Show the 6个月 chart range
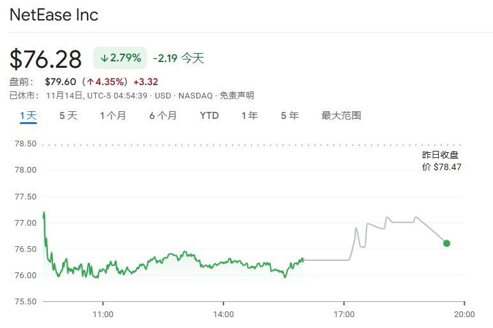The width and height of the screenshot is (493, 328). coord(163,116)
